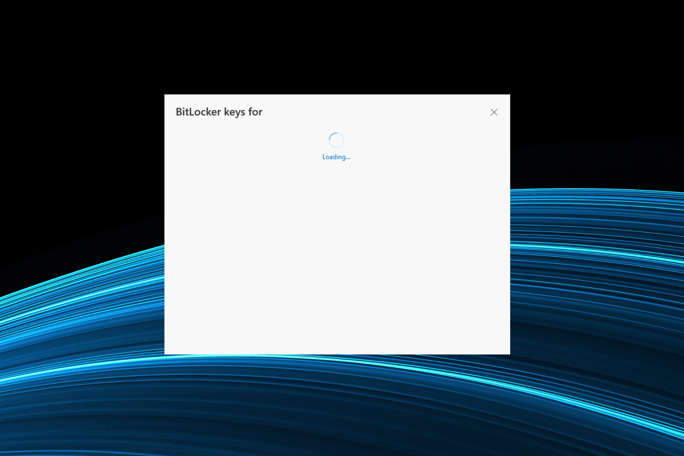Click the "Loading..." status text
This screenshot has width=684, height=456.
pyautogui.click(x=336, y=157)
